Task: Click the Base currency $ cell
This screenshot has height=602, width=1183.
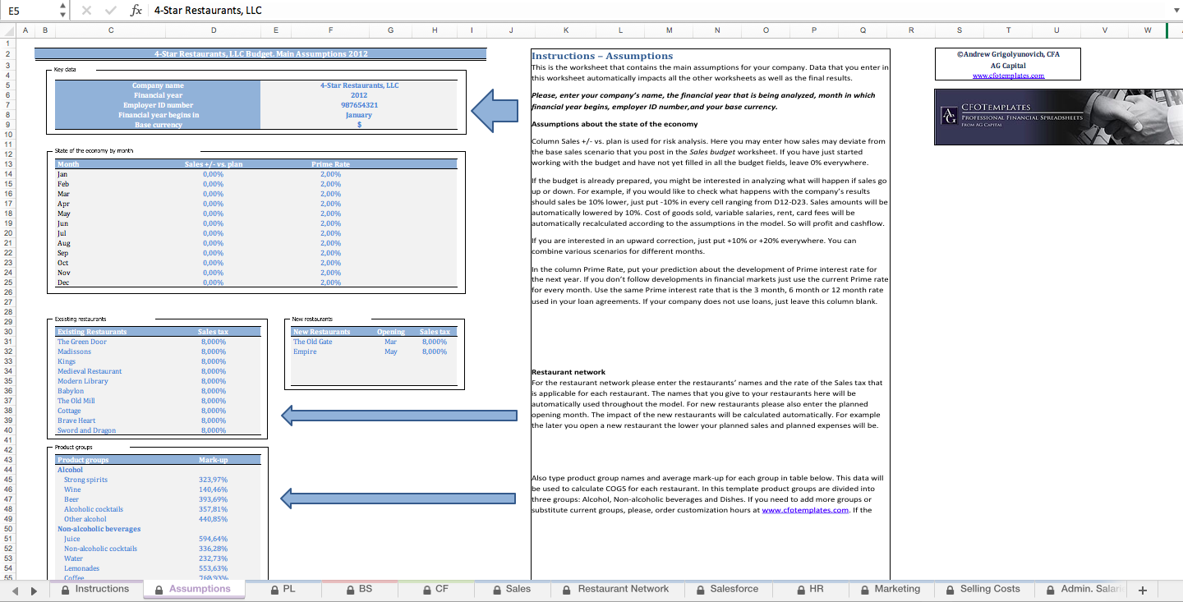Action: pos(359,125)
